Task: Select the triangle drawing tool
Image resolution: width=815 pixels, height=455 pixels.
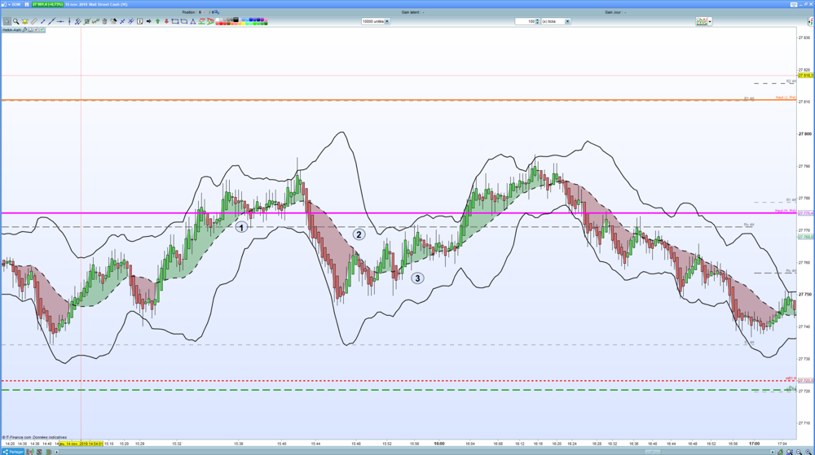Action: coord(193,21)
